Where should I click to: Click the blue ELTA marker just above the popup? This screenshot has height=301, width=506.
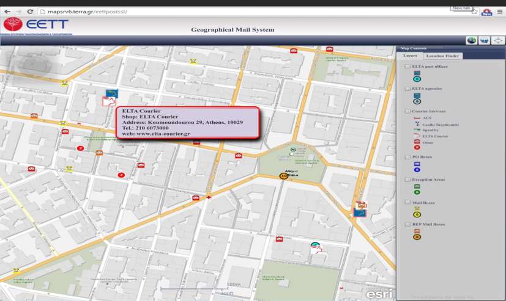pos(111,93)
